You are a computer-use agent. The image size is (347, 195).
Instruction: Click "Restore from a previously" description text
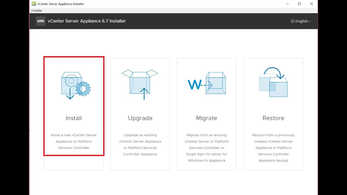(x=273, y=135)
